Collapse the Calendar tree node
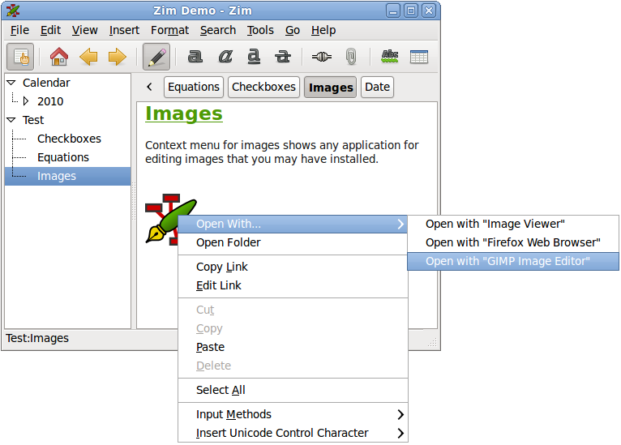Screen dimensions: 621x445 [11, 83]
